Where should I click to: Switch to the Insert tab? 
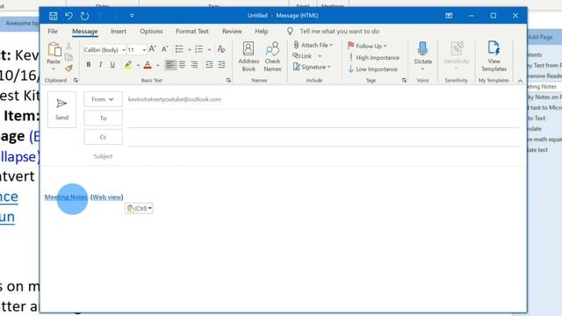(119, 32)
